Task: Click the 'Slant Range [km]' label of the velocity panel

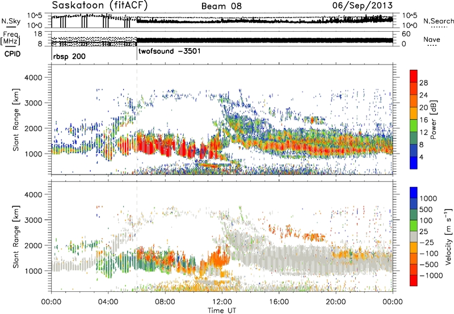Action: (16, 236)
